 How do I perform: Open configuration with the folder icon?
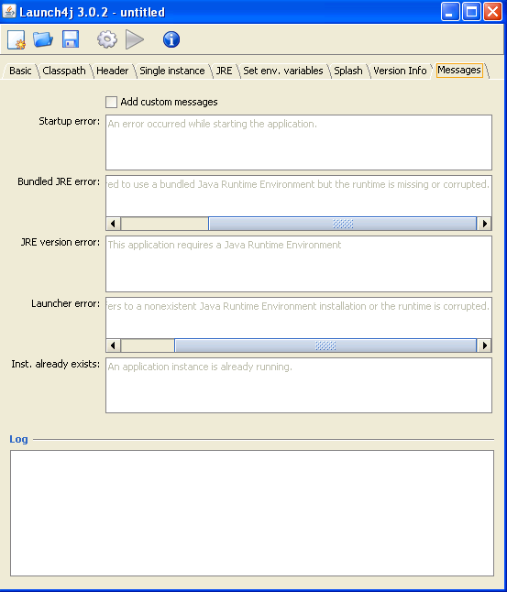pos(43,39)
